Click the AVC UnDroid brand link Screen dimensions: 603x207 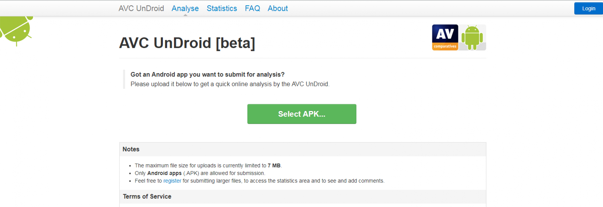[141, 8]
